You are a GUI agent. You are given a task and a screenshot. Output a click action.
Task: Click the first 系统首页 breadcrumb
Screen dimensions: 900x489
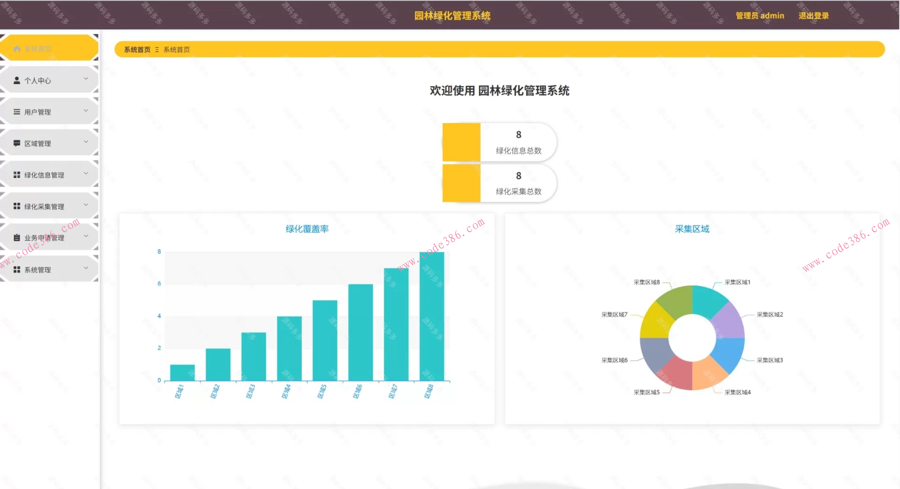pyautogui.click(x=137, y=50)
